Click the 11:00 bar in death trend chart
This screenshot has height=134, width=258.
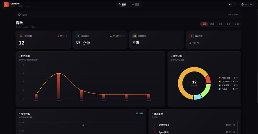81,94
